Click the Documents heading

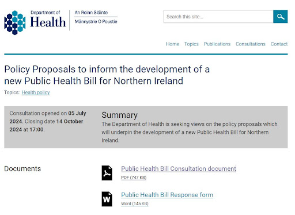(22, 168)
